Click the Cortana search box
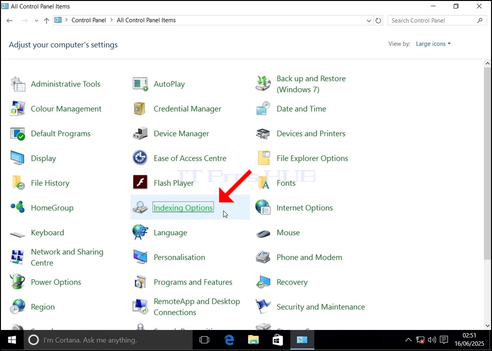 (x=108, y=340)
